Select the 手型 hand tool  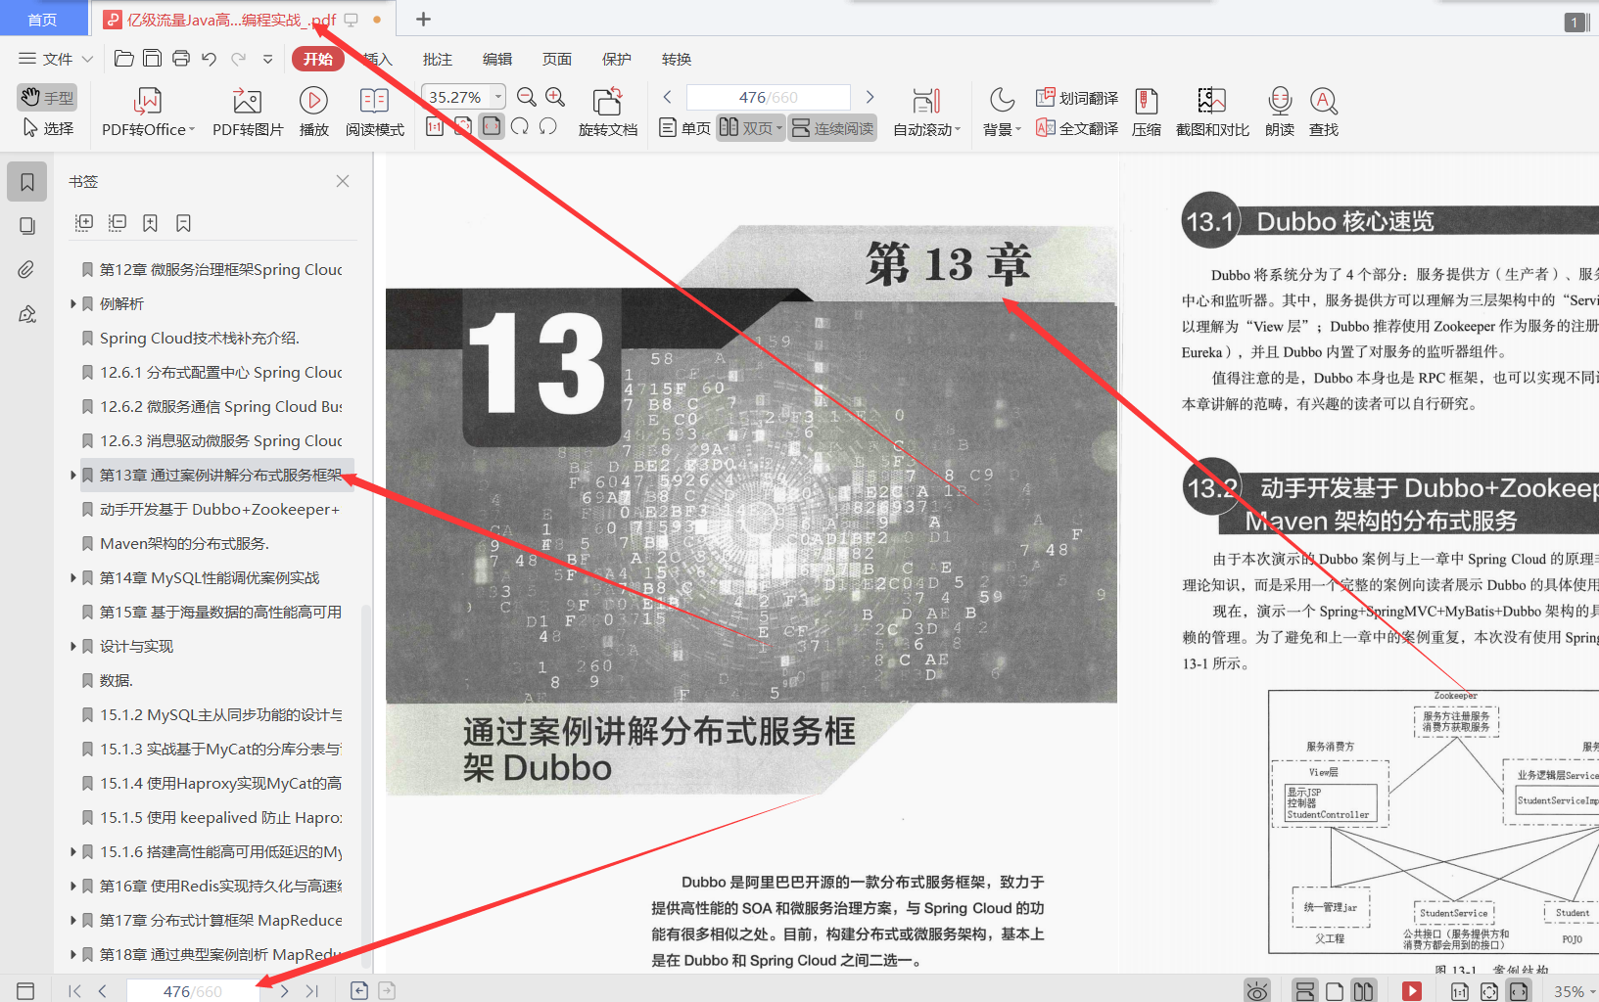pyautogui.click(x=47, y=97)
